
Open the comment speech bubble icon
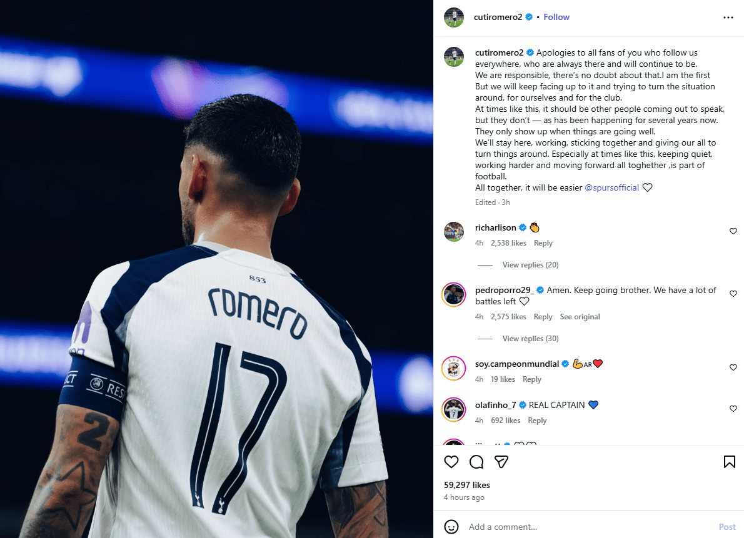click(476, 462)
